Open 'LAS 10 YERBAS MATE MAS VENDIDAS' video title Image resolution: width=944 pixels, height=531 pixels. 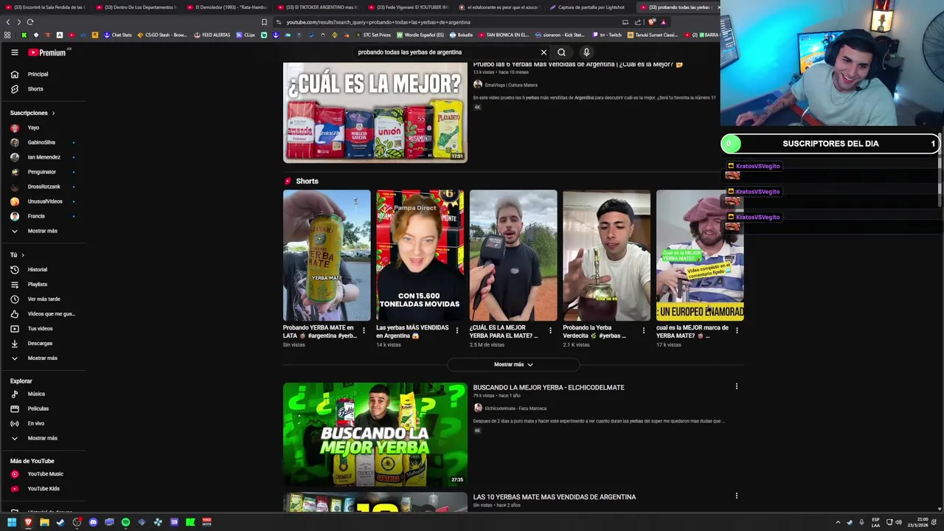[555, 497]
